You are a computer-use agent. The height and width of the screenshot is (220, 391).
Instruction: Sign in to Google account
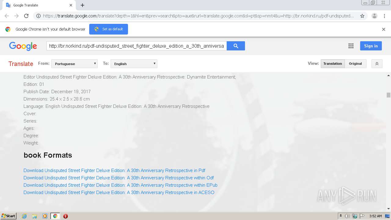pyautogui.click(x=371, y=46)
